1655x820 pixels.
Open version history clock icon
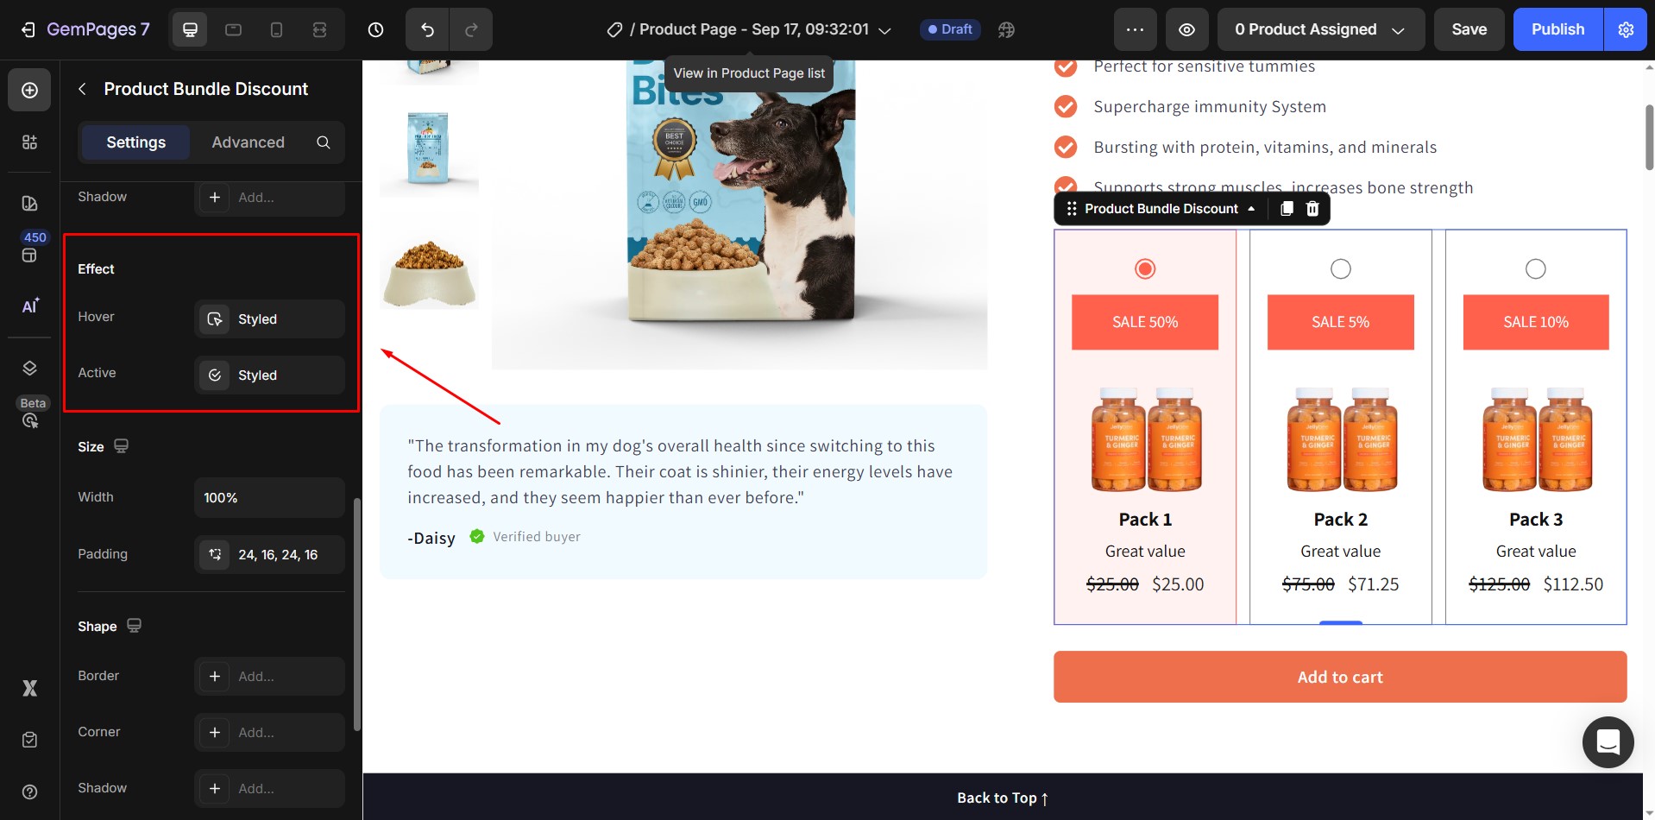coord(375,30)
